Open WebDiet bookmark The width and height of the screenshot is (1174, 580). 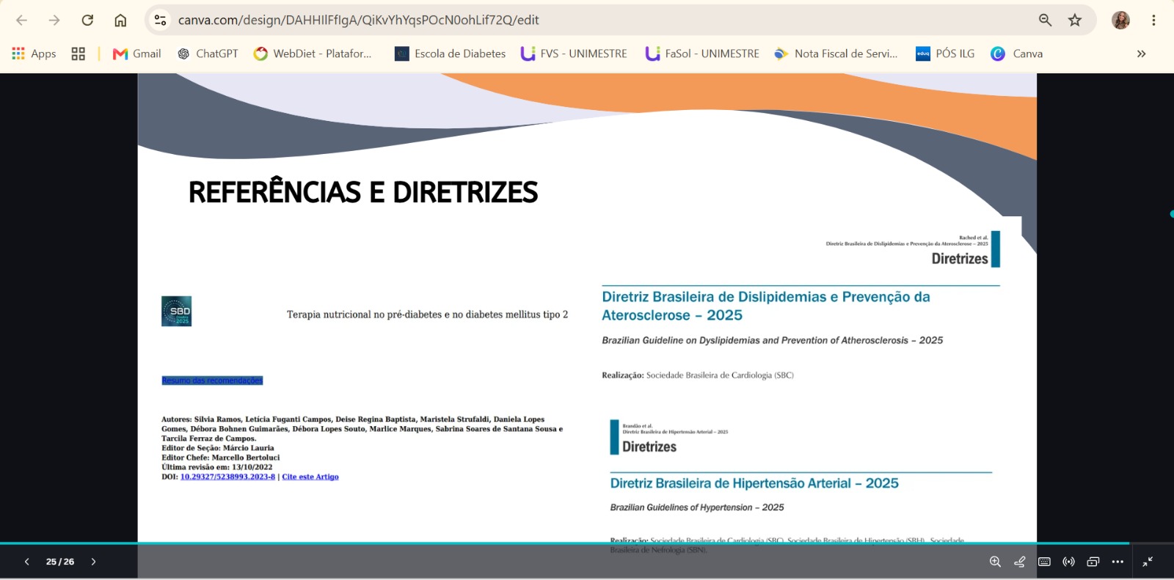tap(313, 54)
